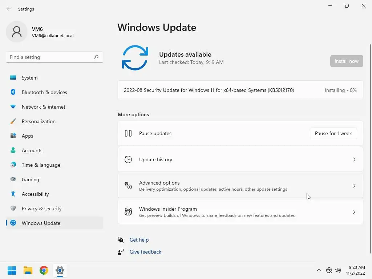Click the System monitor icon in sidebar
The height and width of the screenshot is (279, 372).
(13, 78)
